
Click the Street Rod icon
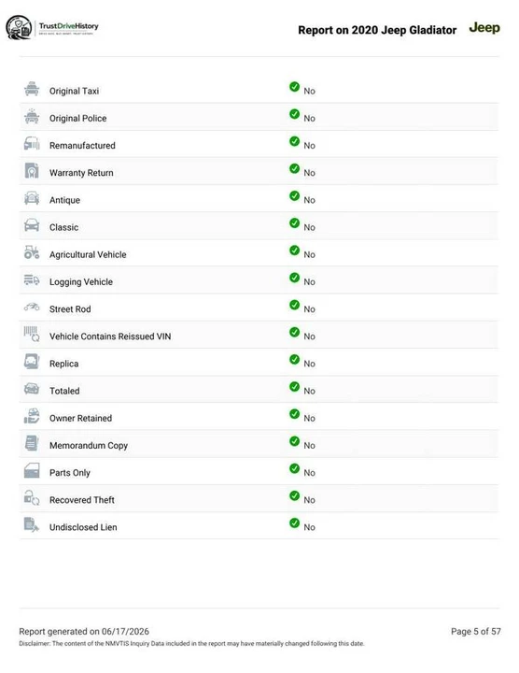click(x=32, y=307)
